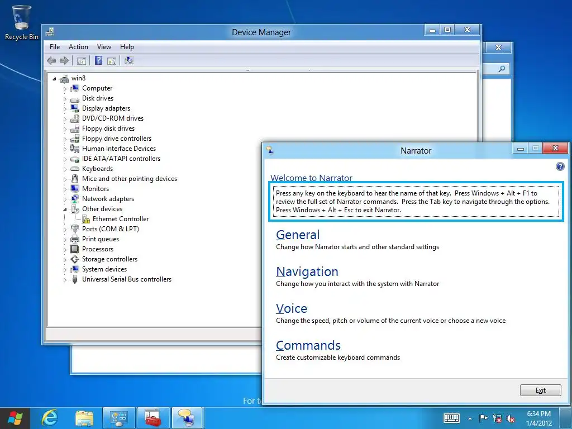Expand the System devices node
This screenshot has height=429, width=572.
pos(65,270)
